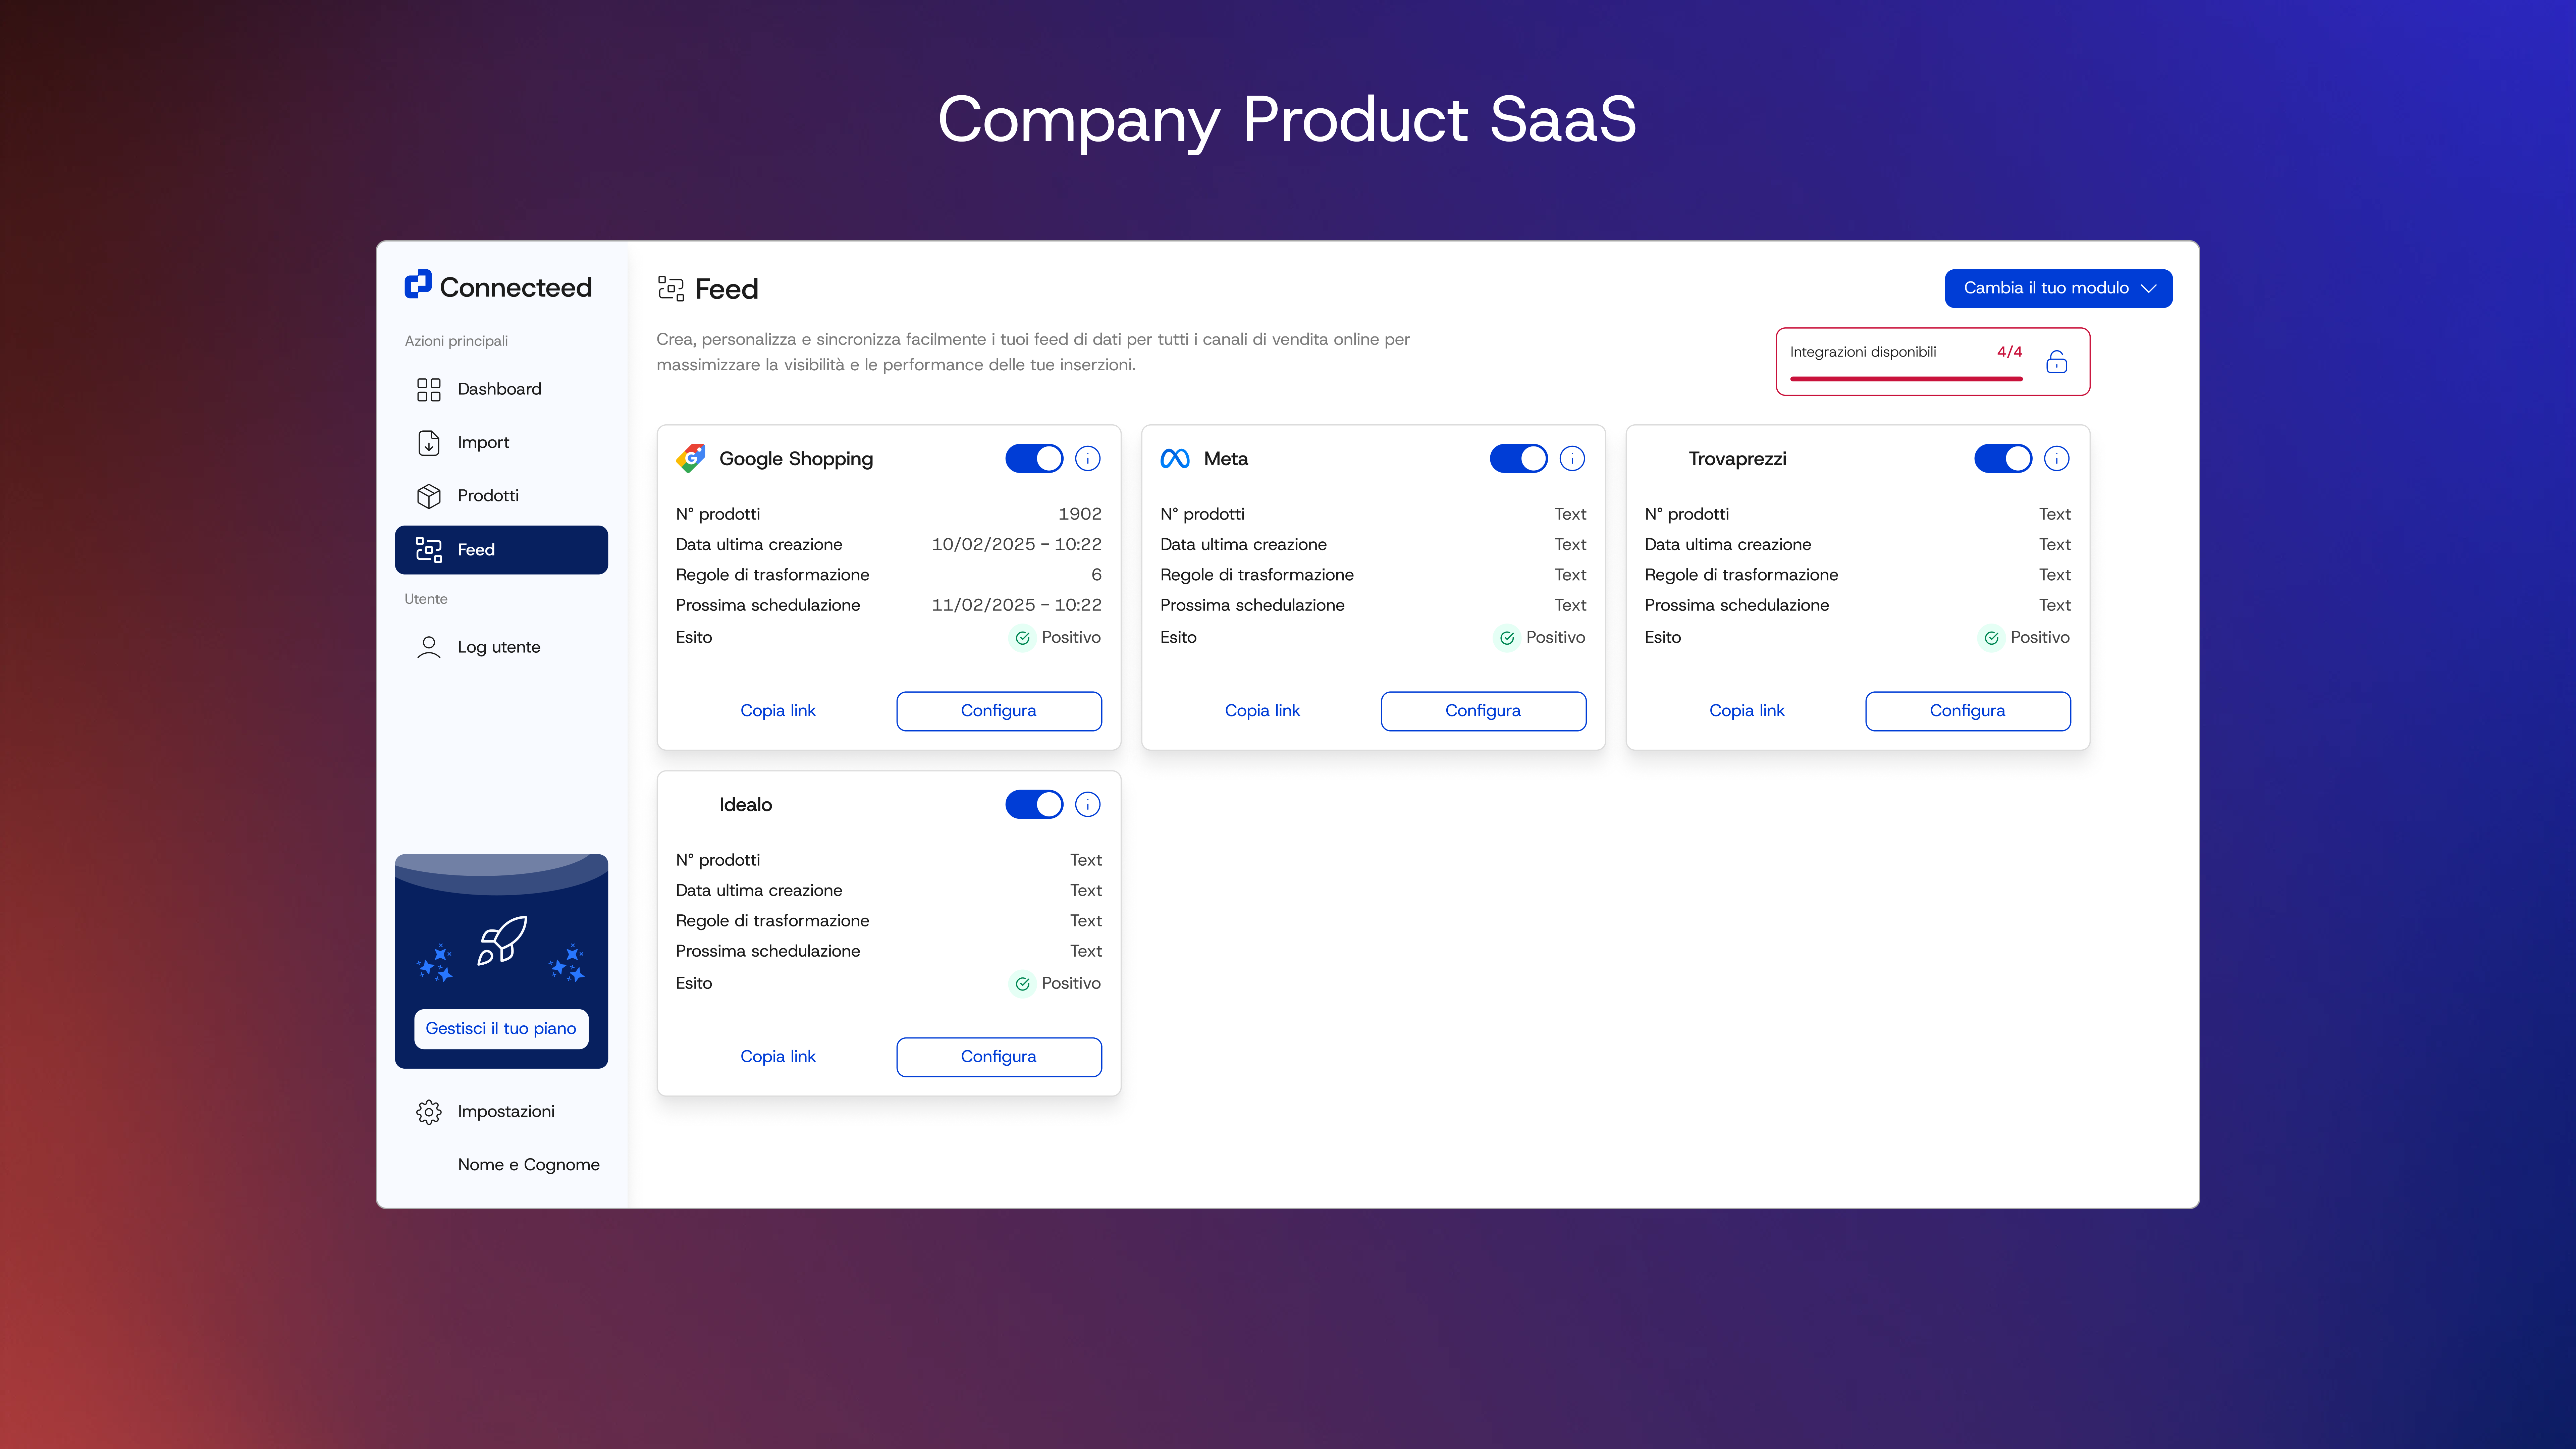Screen dimensions: 2576x1449
Task: Open Log utente
Action: tap(501, 647)
